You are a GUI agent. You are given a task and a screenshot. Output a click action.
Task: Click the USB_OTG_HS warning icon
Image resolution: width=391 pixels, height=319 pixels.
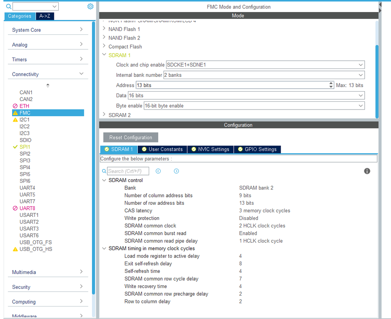[15, 249]
